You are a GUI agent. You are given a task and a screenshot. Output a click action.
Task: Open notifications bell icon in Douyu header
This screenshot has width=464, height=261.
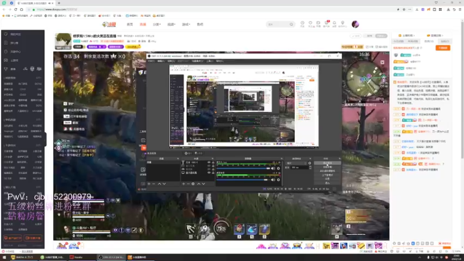335,23
